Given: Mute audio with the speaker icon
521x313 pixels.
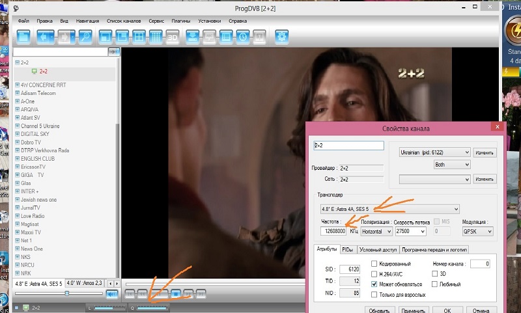Looking at the screenshot, I should [x=112, y=293].
